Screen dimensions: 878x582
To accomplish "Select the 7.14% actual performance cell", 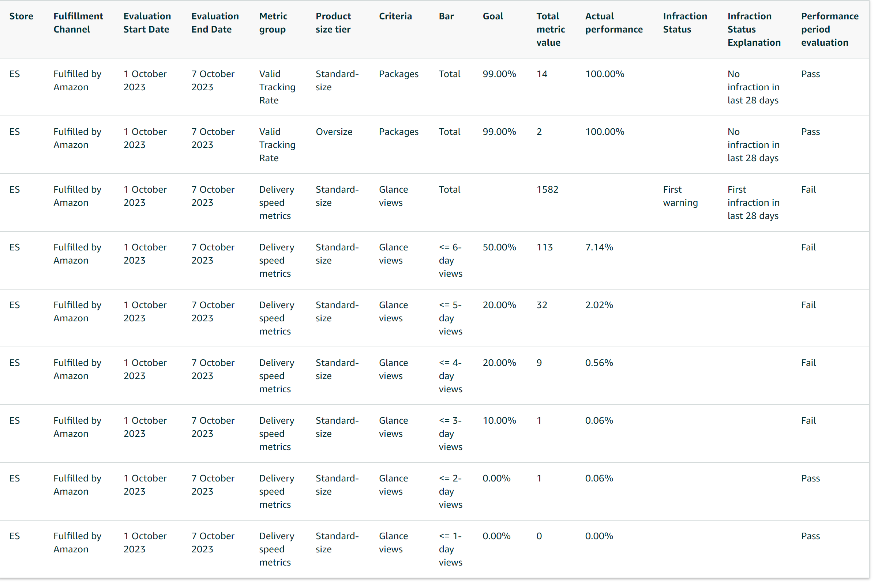I will [599, 247].
